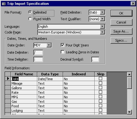Screen dimensions: 137x119
Task: Click the field list scroll down arrow
Action: coord(129,112)
